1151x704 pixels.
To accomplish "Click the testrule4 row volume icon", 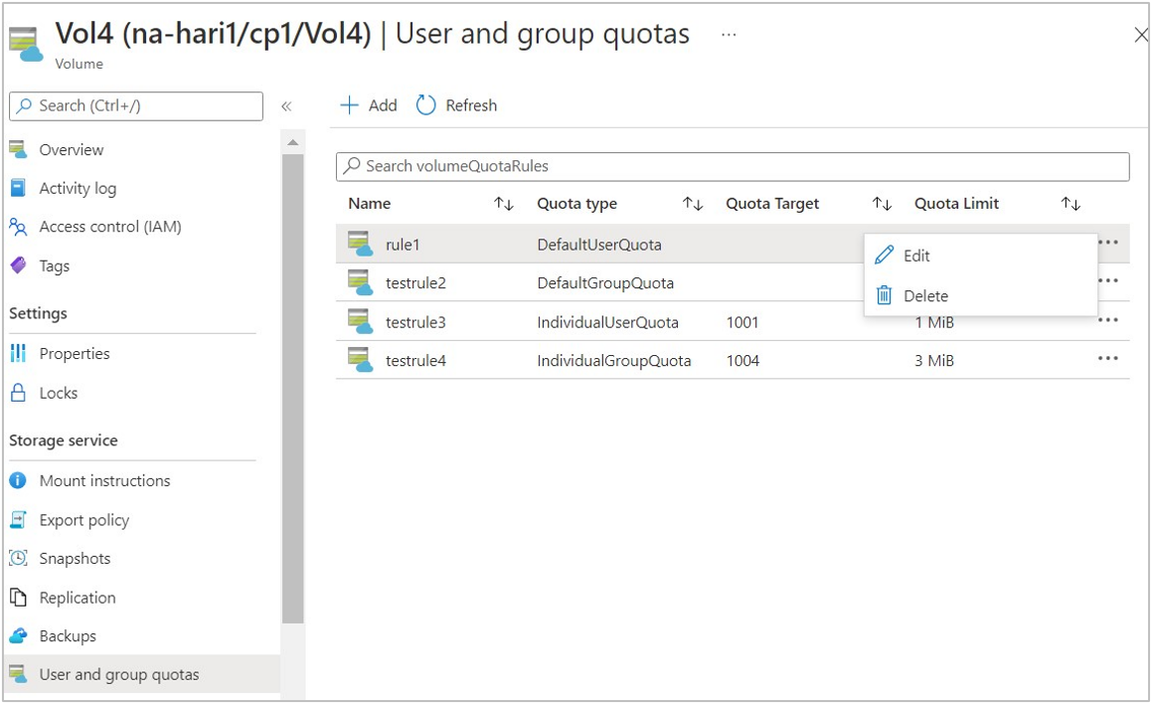I will (360, 360).
